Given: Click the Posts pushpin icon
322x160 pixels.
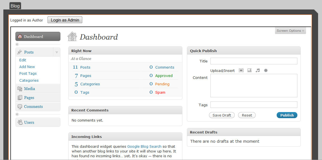Looking at the screenshot, I should (x=20, y=52).
